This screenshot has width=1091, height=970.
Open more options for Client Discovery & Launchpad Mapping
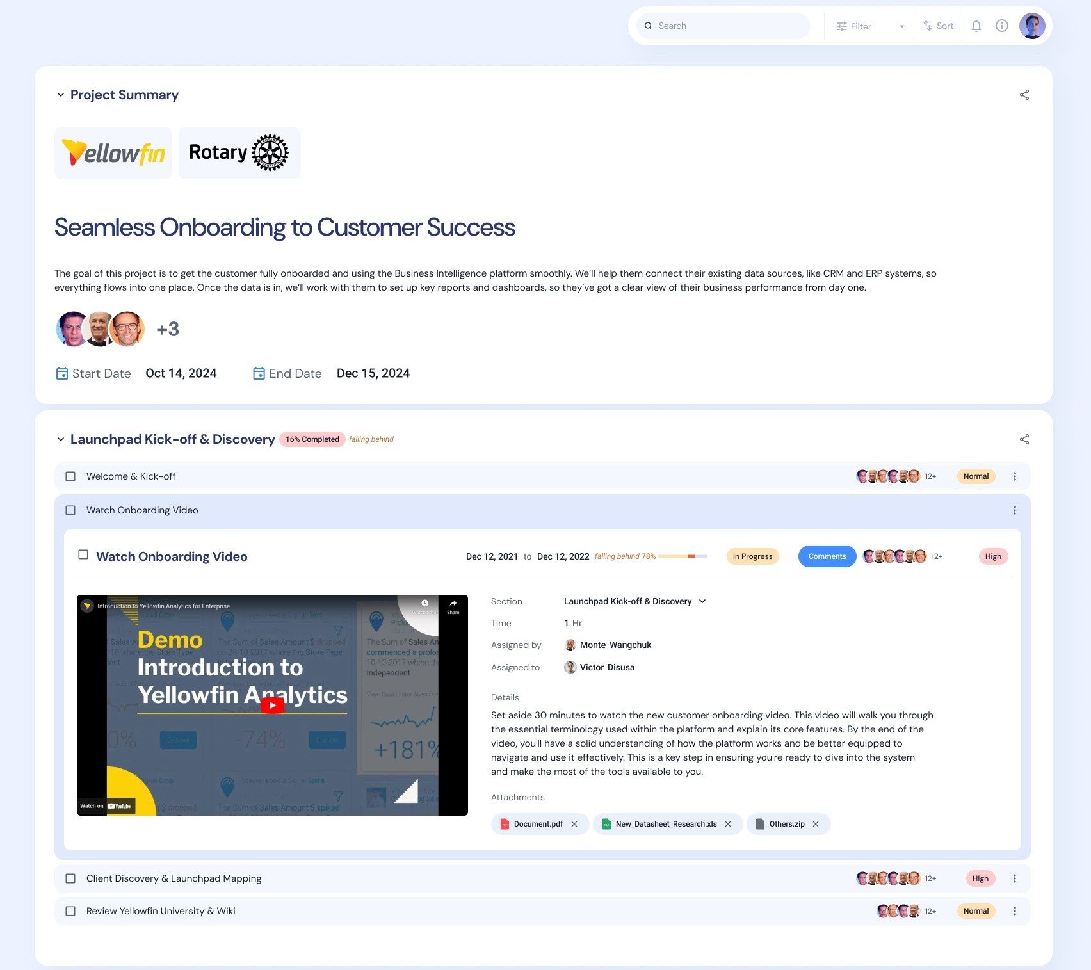(1015, 878)
